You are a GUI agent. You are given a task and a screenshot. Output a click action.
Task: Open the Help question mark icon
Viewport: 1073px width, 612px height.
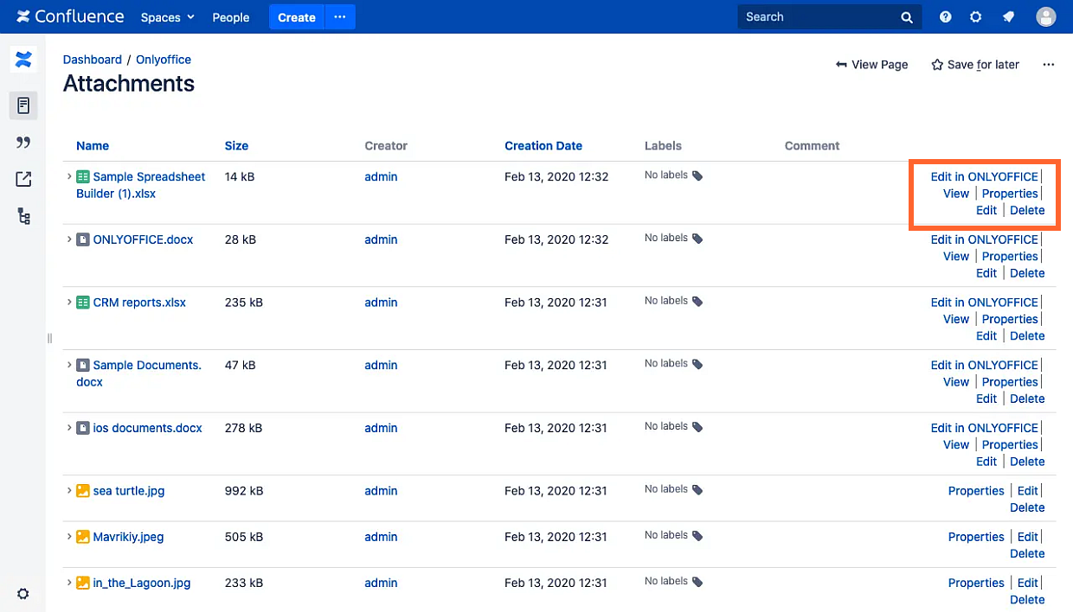coord(946,17)
